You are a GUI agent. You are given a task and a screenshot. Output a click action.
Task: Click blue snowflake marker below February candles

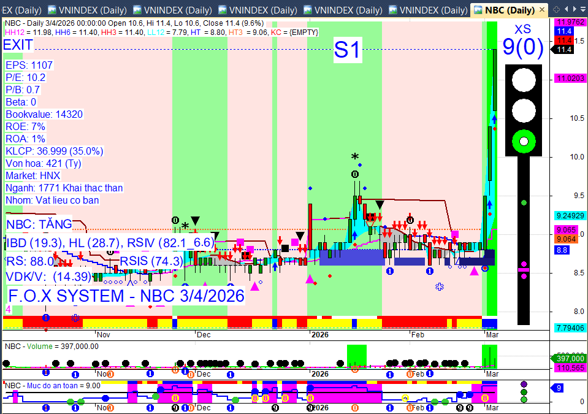(440, 287)
